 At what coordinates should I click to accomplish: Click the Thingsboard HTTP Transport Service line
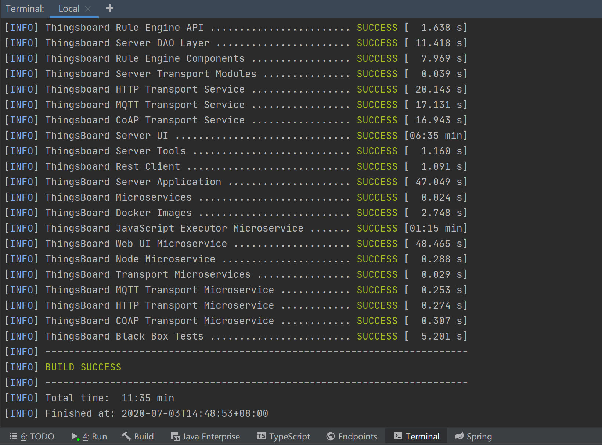coord(236,89)
